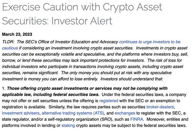This screenshot has width=194, height=134.
Task: Open the "FINRA" link
Action: (137, 119)
